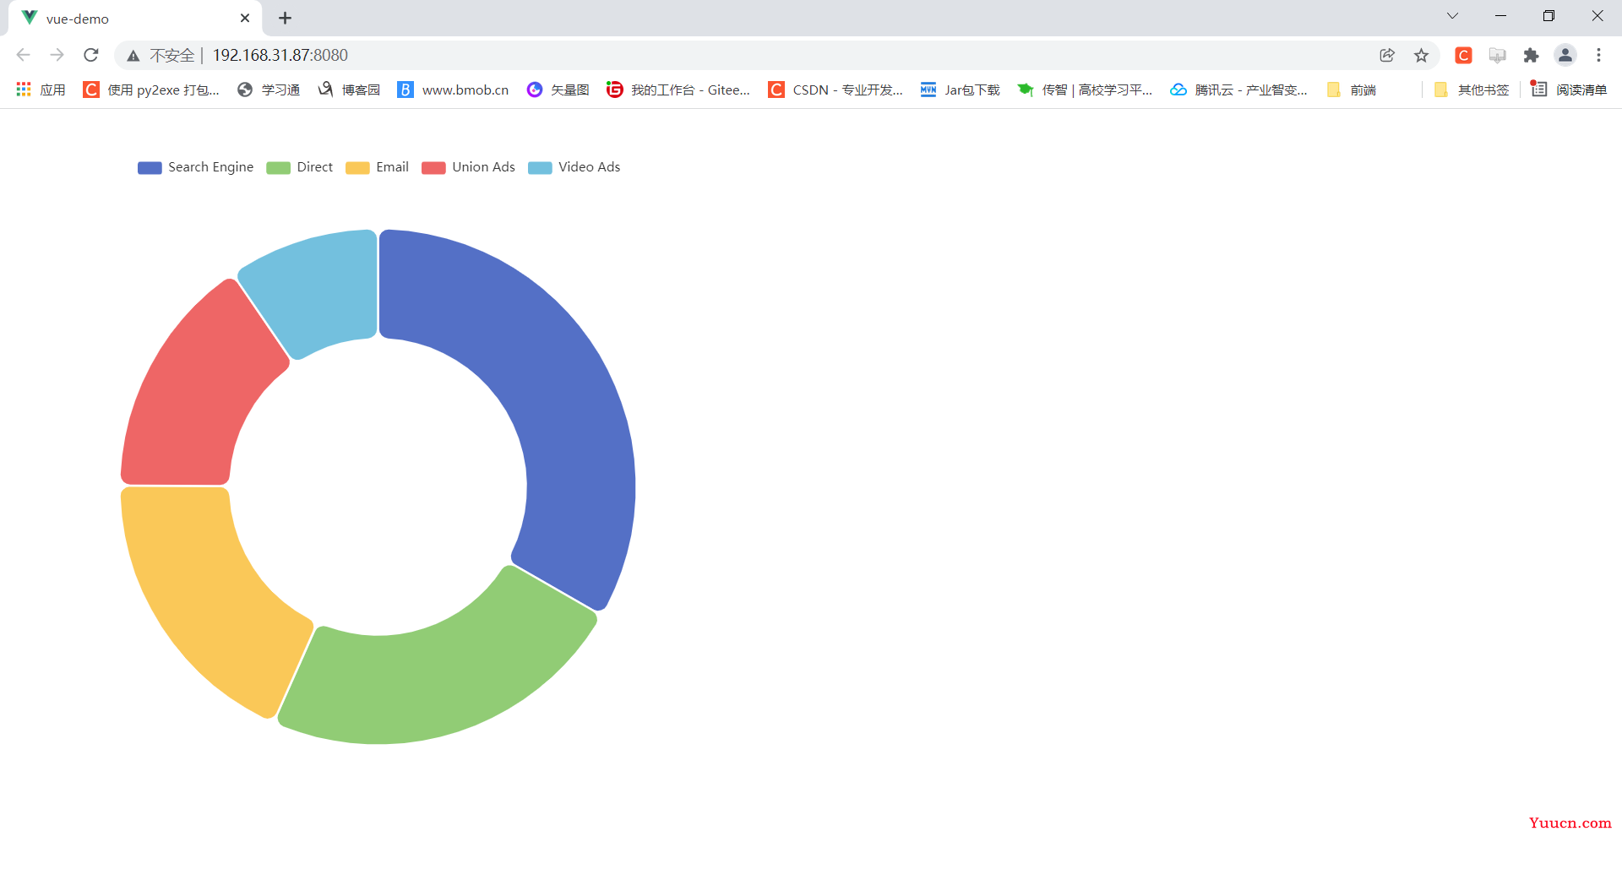The image size is (1622, 869).
Task: Open the tab search chevron
Action: coord(1452,16)
